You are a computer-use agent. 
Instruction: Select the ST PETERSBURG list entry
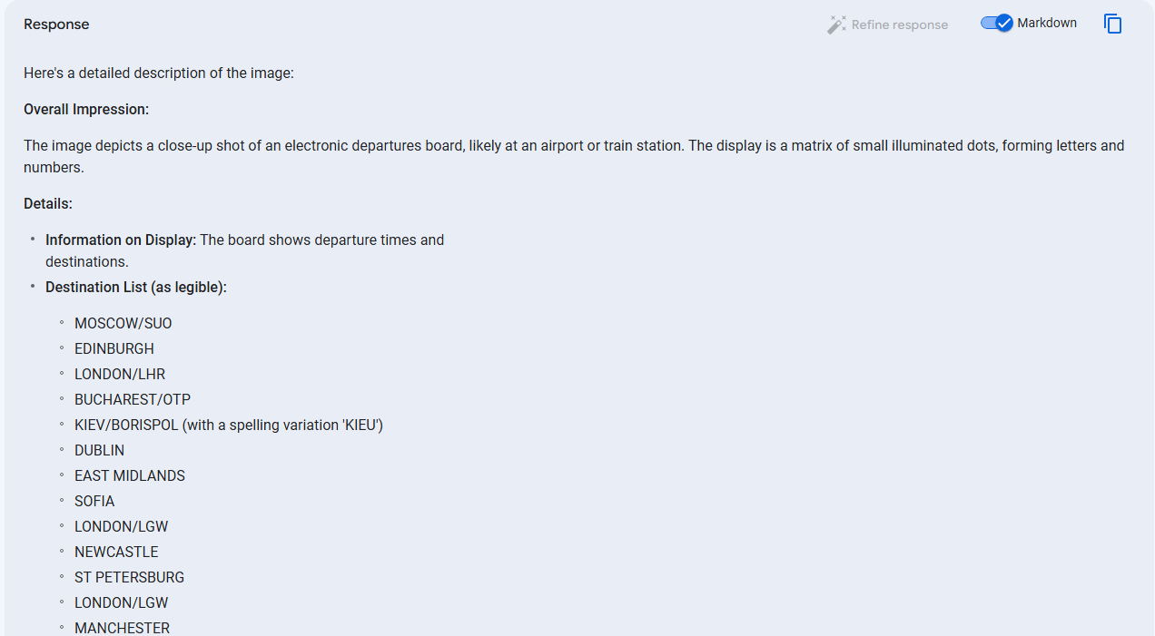(130, 578)
